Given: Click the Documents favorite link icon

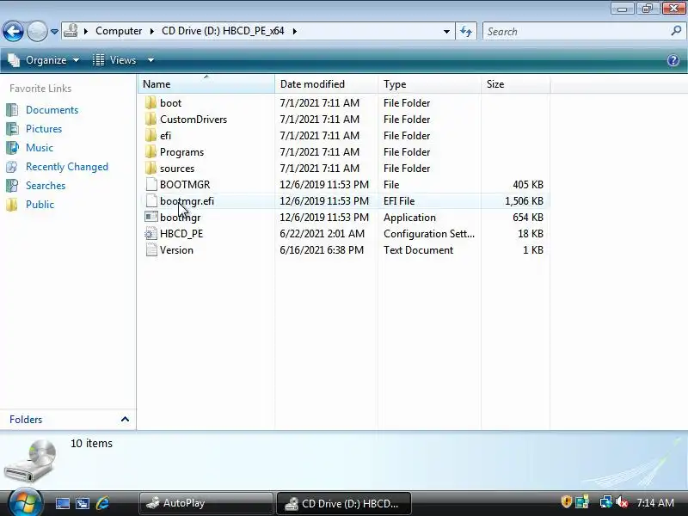Looking at the screenshot, I should (12, 110).
